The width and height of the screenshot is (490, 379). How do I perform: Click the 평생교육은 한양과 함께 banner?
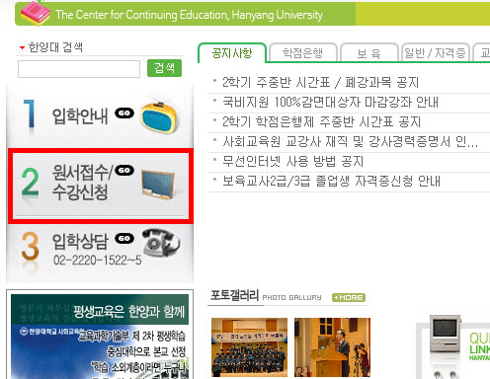100,337
